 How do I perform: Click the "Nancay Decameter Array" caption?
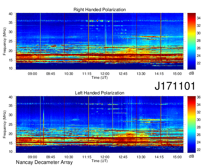click(x=44, y=162)
